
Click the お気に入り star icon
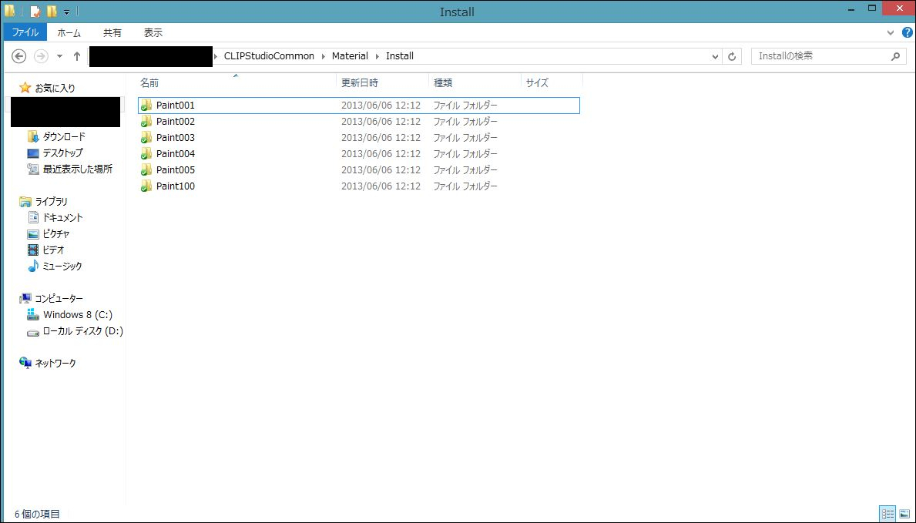(x=25, y=89)
